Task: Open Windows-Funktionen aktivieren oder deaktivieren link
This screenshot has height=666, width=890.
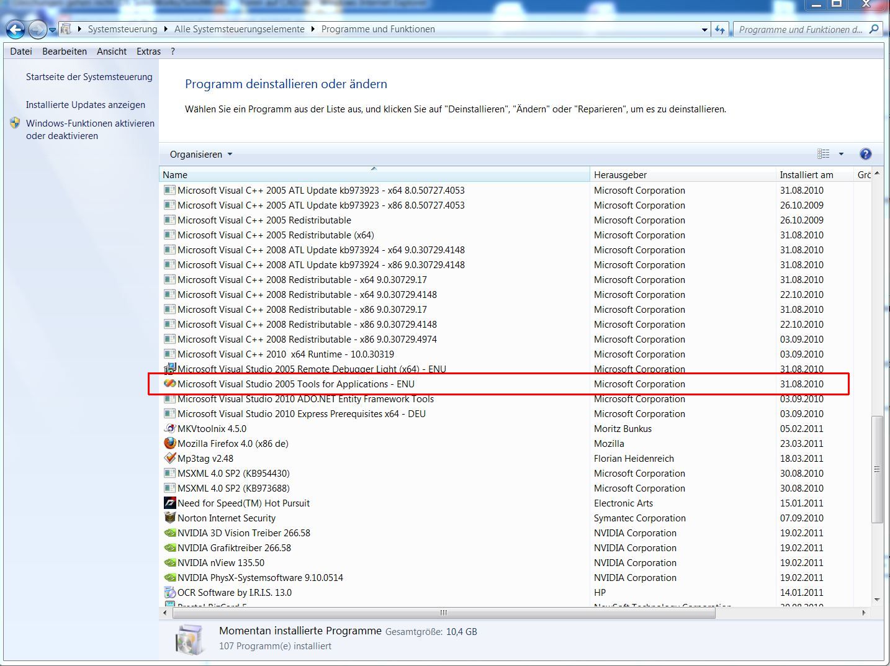Action: pos(90,130)
